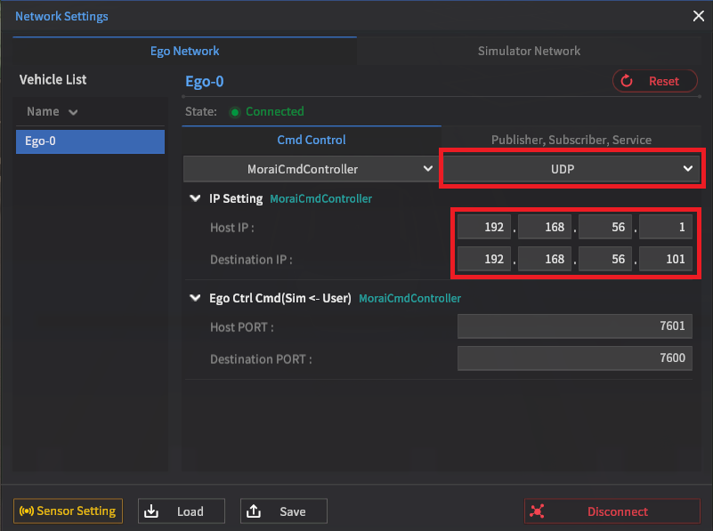Click the Host PORT field 7601
Screen dimensions: 713x531
click(575, 326)
